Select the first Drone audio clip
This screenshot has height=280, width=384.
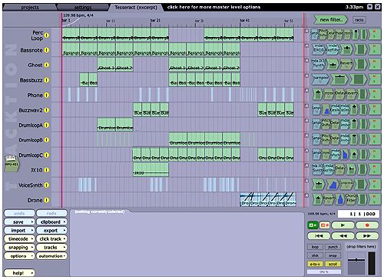coord(244,199)
